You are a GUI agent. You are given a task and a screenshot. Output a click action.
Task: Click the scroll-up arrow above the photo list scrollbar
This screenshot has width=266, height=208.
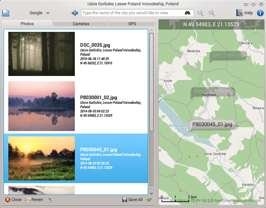152,31
